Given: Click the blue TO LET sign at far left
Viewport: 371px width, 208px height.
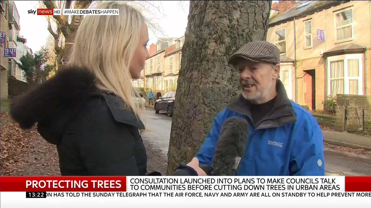Looking at the screenshot, I should 10,52.
